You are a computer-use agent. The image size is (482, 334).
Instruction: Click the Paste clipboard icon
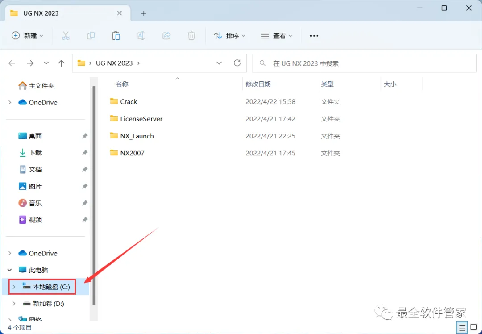116,36
